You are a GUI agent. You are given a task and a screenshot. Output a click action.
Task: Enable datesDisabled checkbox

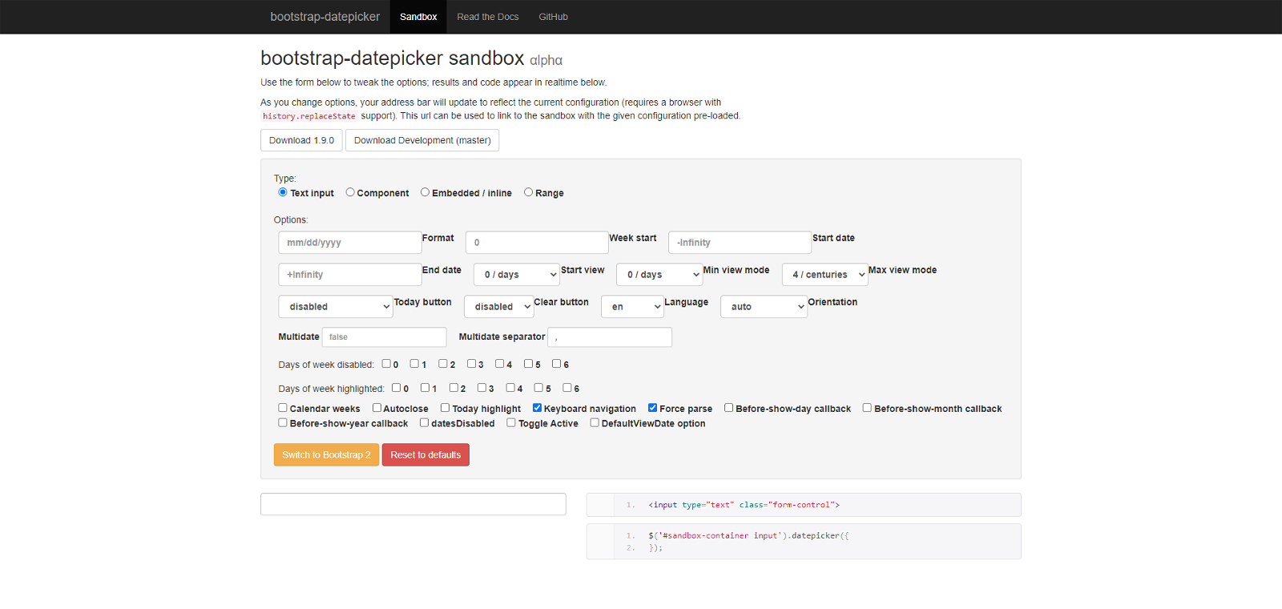pos(425,423)
